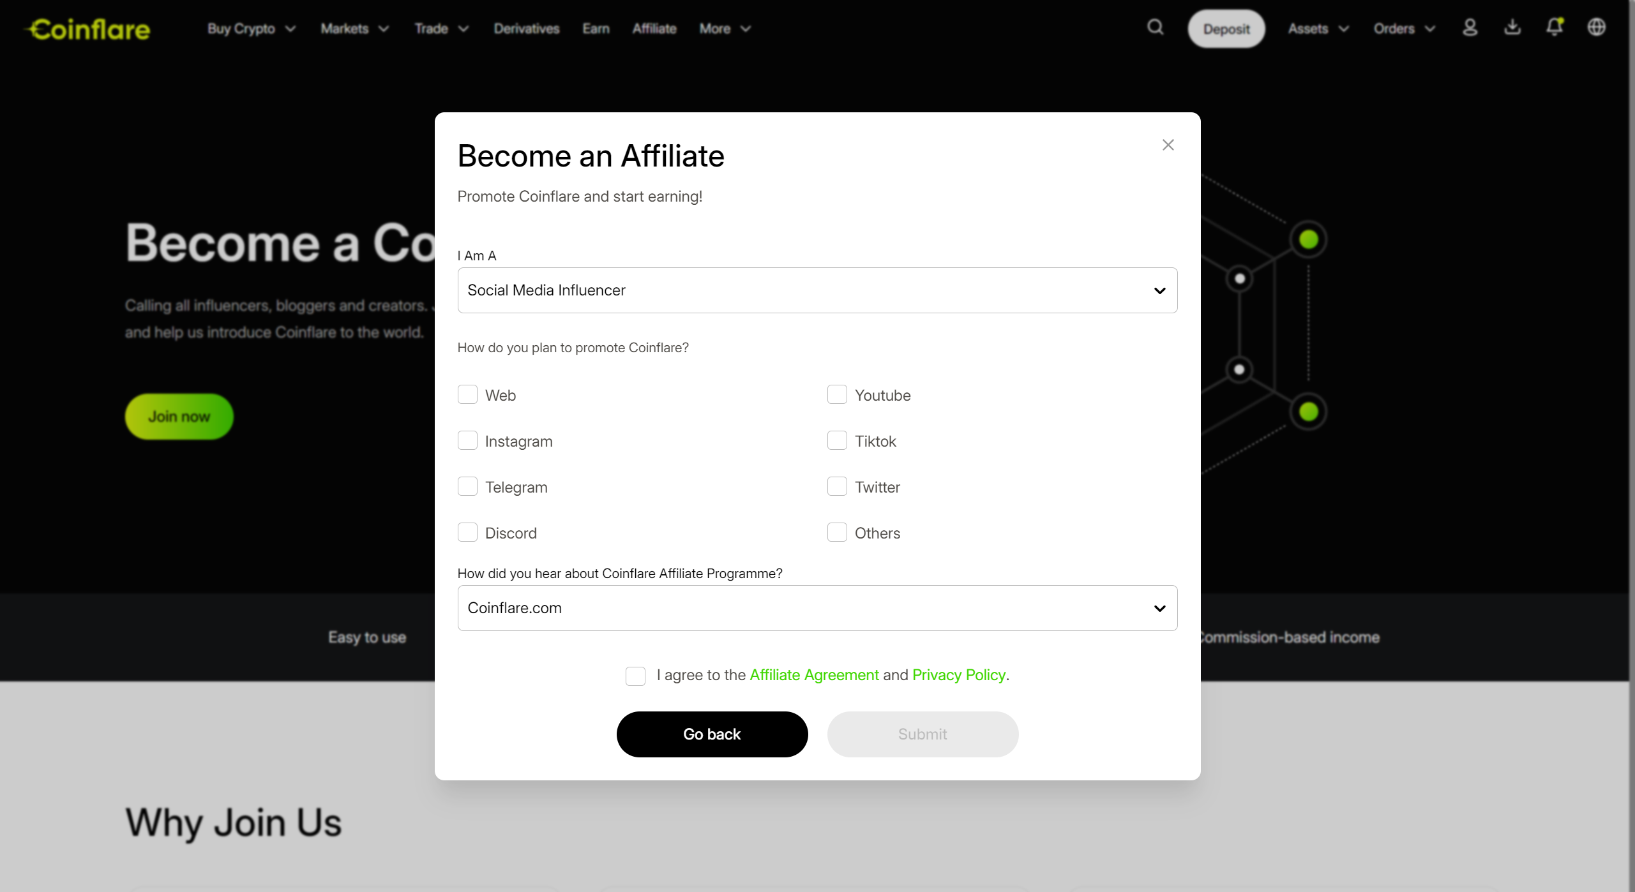The image size is (1635, 892).
Task: Expand the Coinflare.com source dropdown
Action: coord(817,608)
